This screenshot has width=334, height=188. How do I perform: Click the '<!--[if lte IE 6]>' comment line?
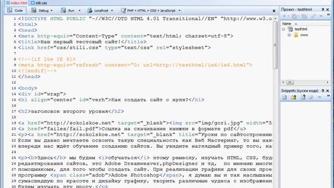(x=47, y=59)
